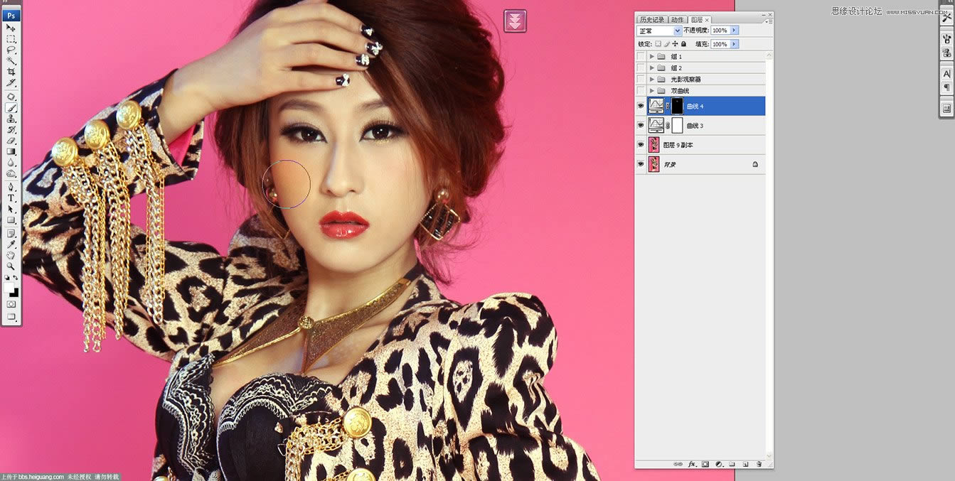Select the Eyedropper tool
The image size is (955, 481).
(x=11, y=244)
